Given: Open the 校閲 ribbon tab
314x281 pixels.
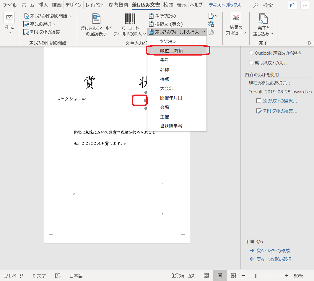Looking at the screenshot, I should coord(168,5).
